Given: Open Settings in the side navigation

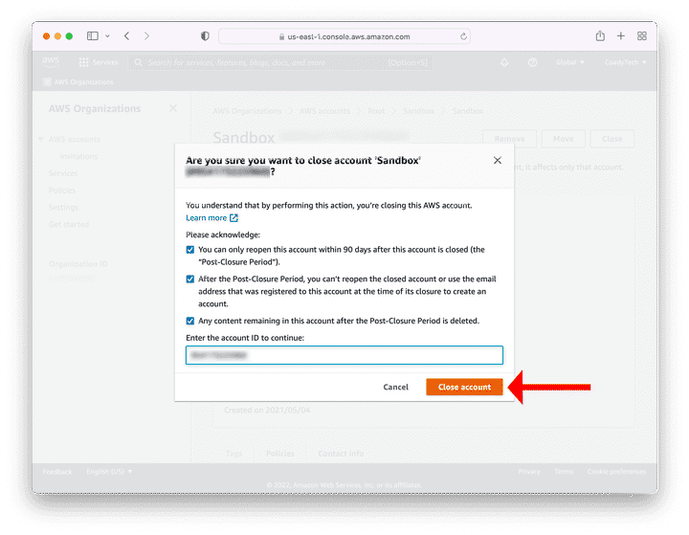Looking at the screenshot, I should point(63,207).
